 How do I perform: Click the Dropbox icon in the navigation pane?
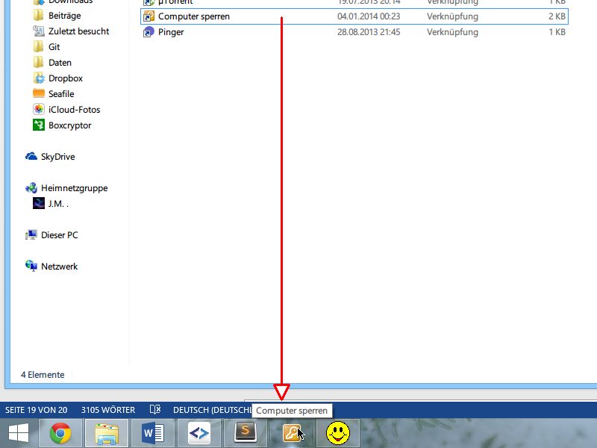39,78
